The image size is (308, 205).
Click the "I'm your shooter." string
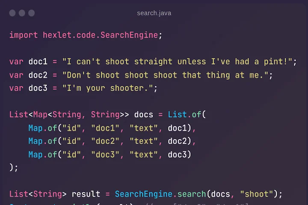[x=108, y=88]
